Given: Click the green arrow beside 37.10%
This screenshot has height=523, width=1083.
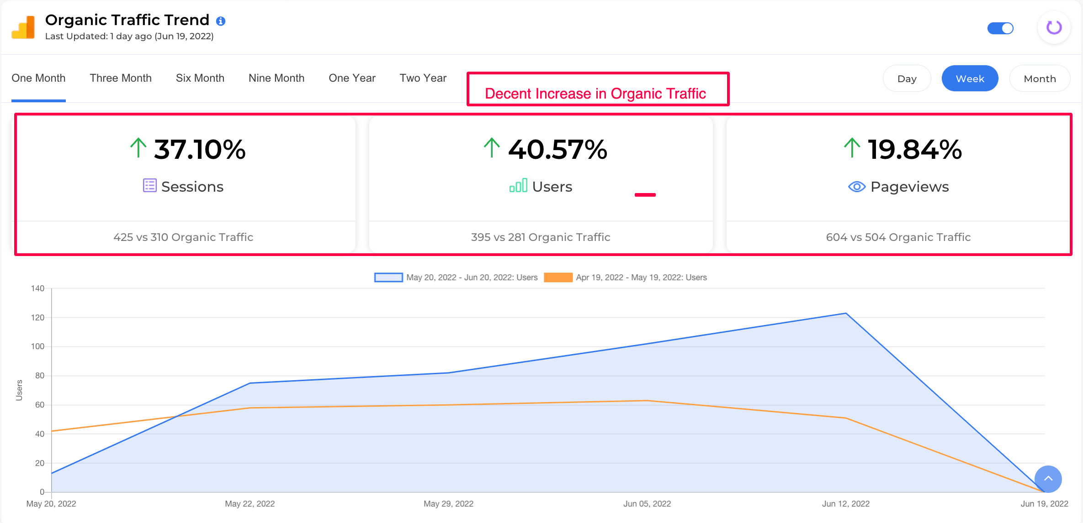Looking at the screenshot, I should coord(138,148).
